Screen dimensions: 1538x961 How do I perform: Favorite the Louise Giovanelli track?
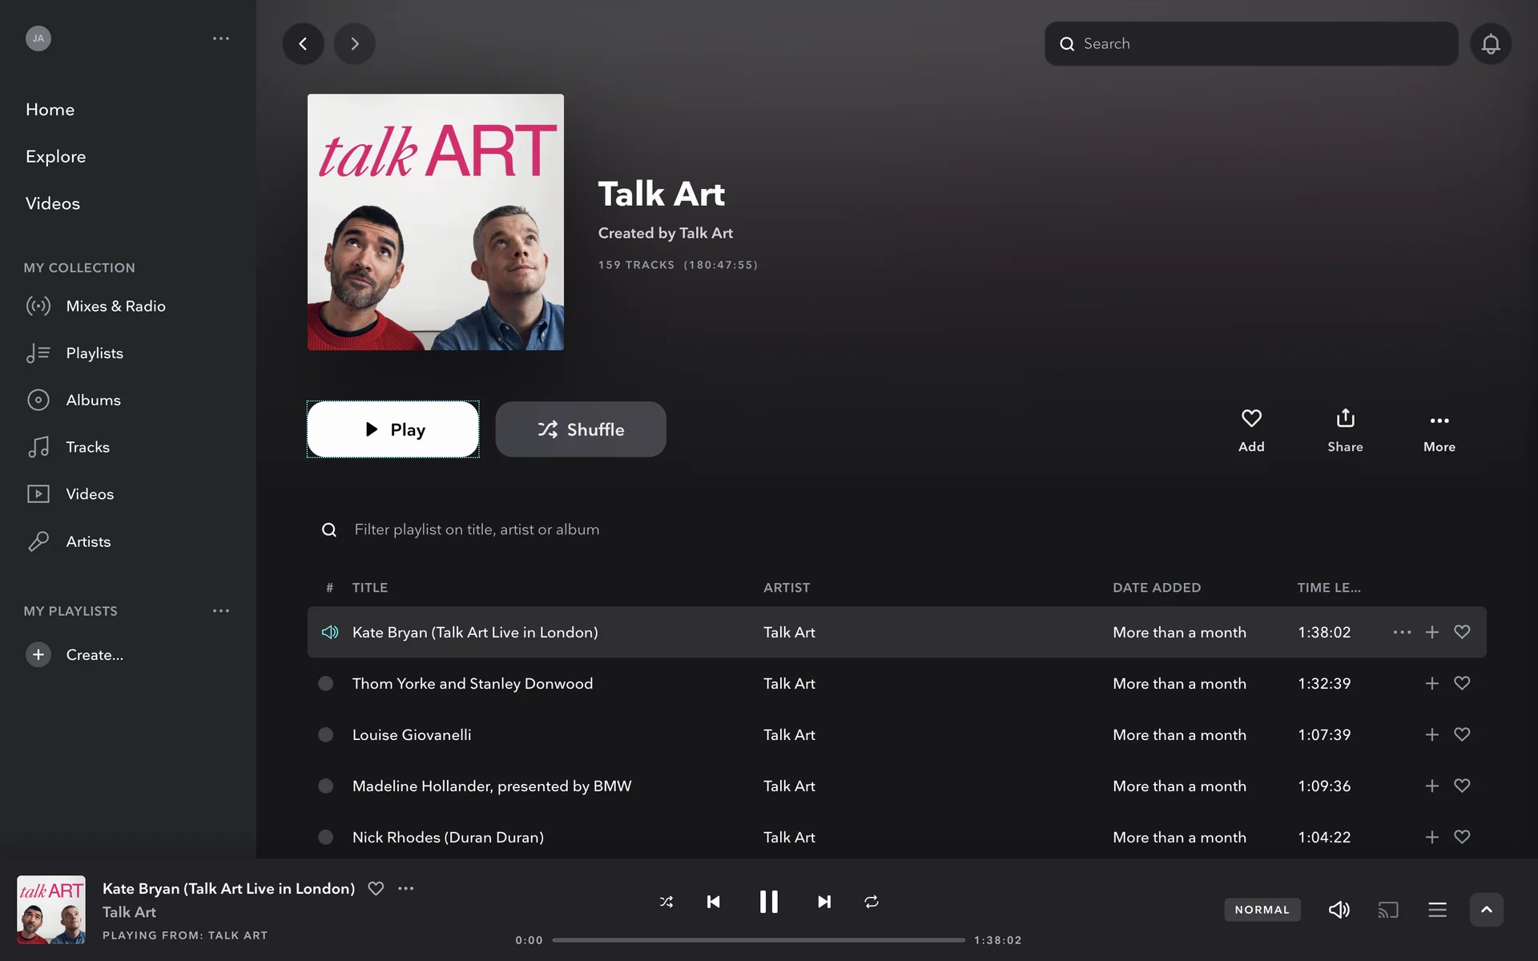pos(1462,734)
